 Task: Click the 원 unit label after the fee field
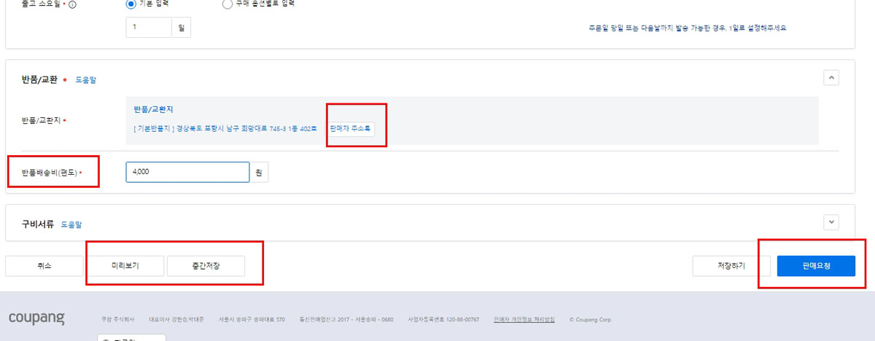tap(259, 173)
